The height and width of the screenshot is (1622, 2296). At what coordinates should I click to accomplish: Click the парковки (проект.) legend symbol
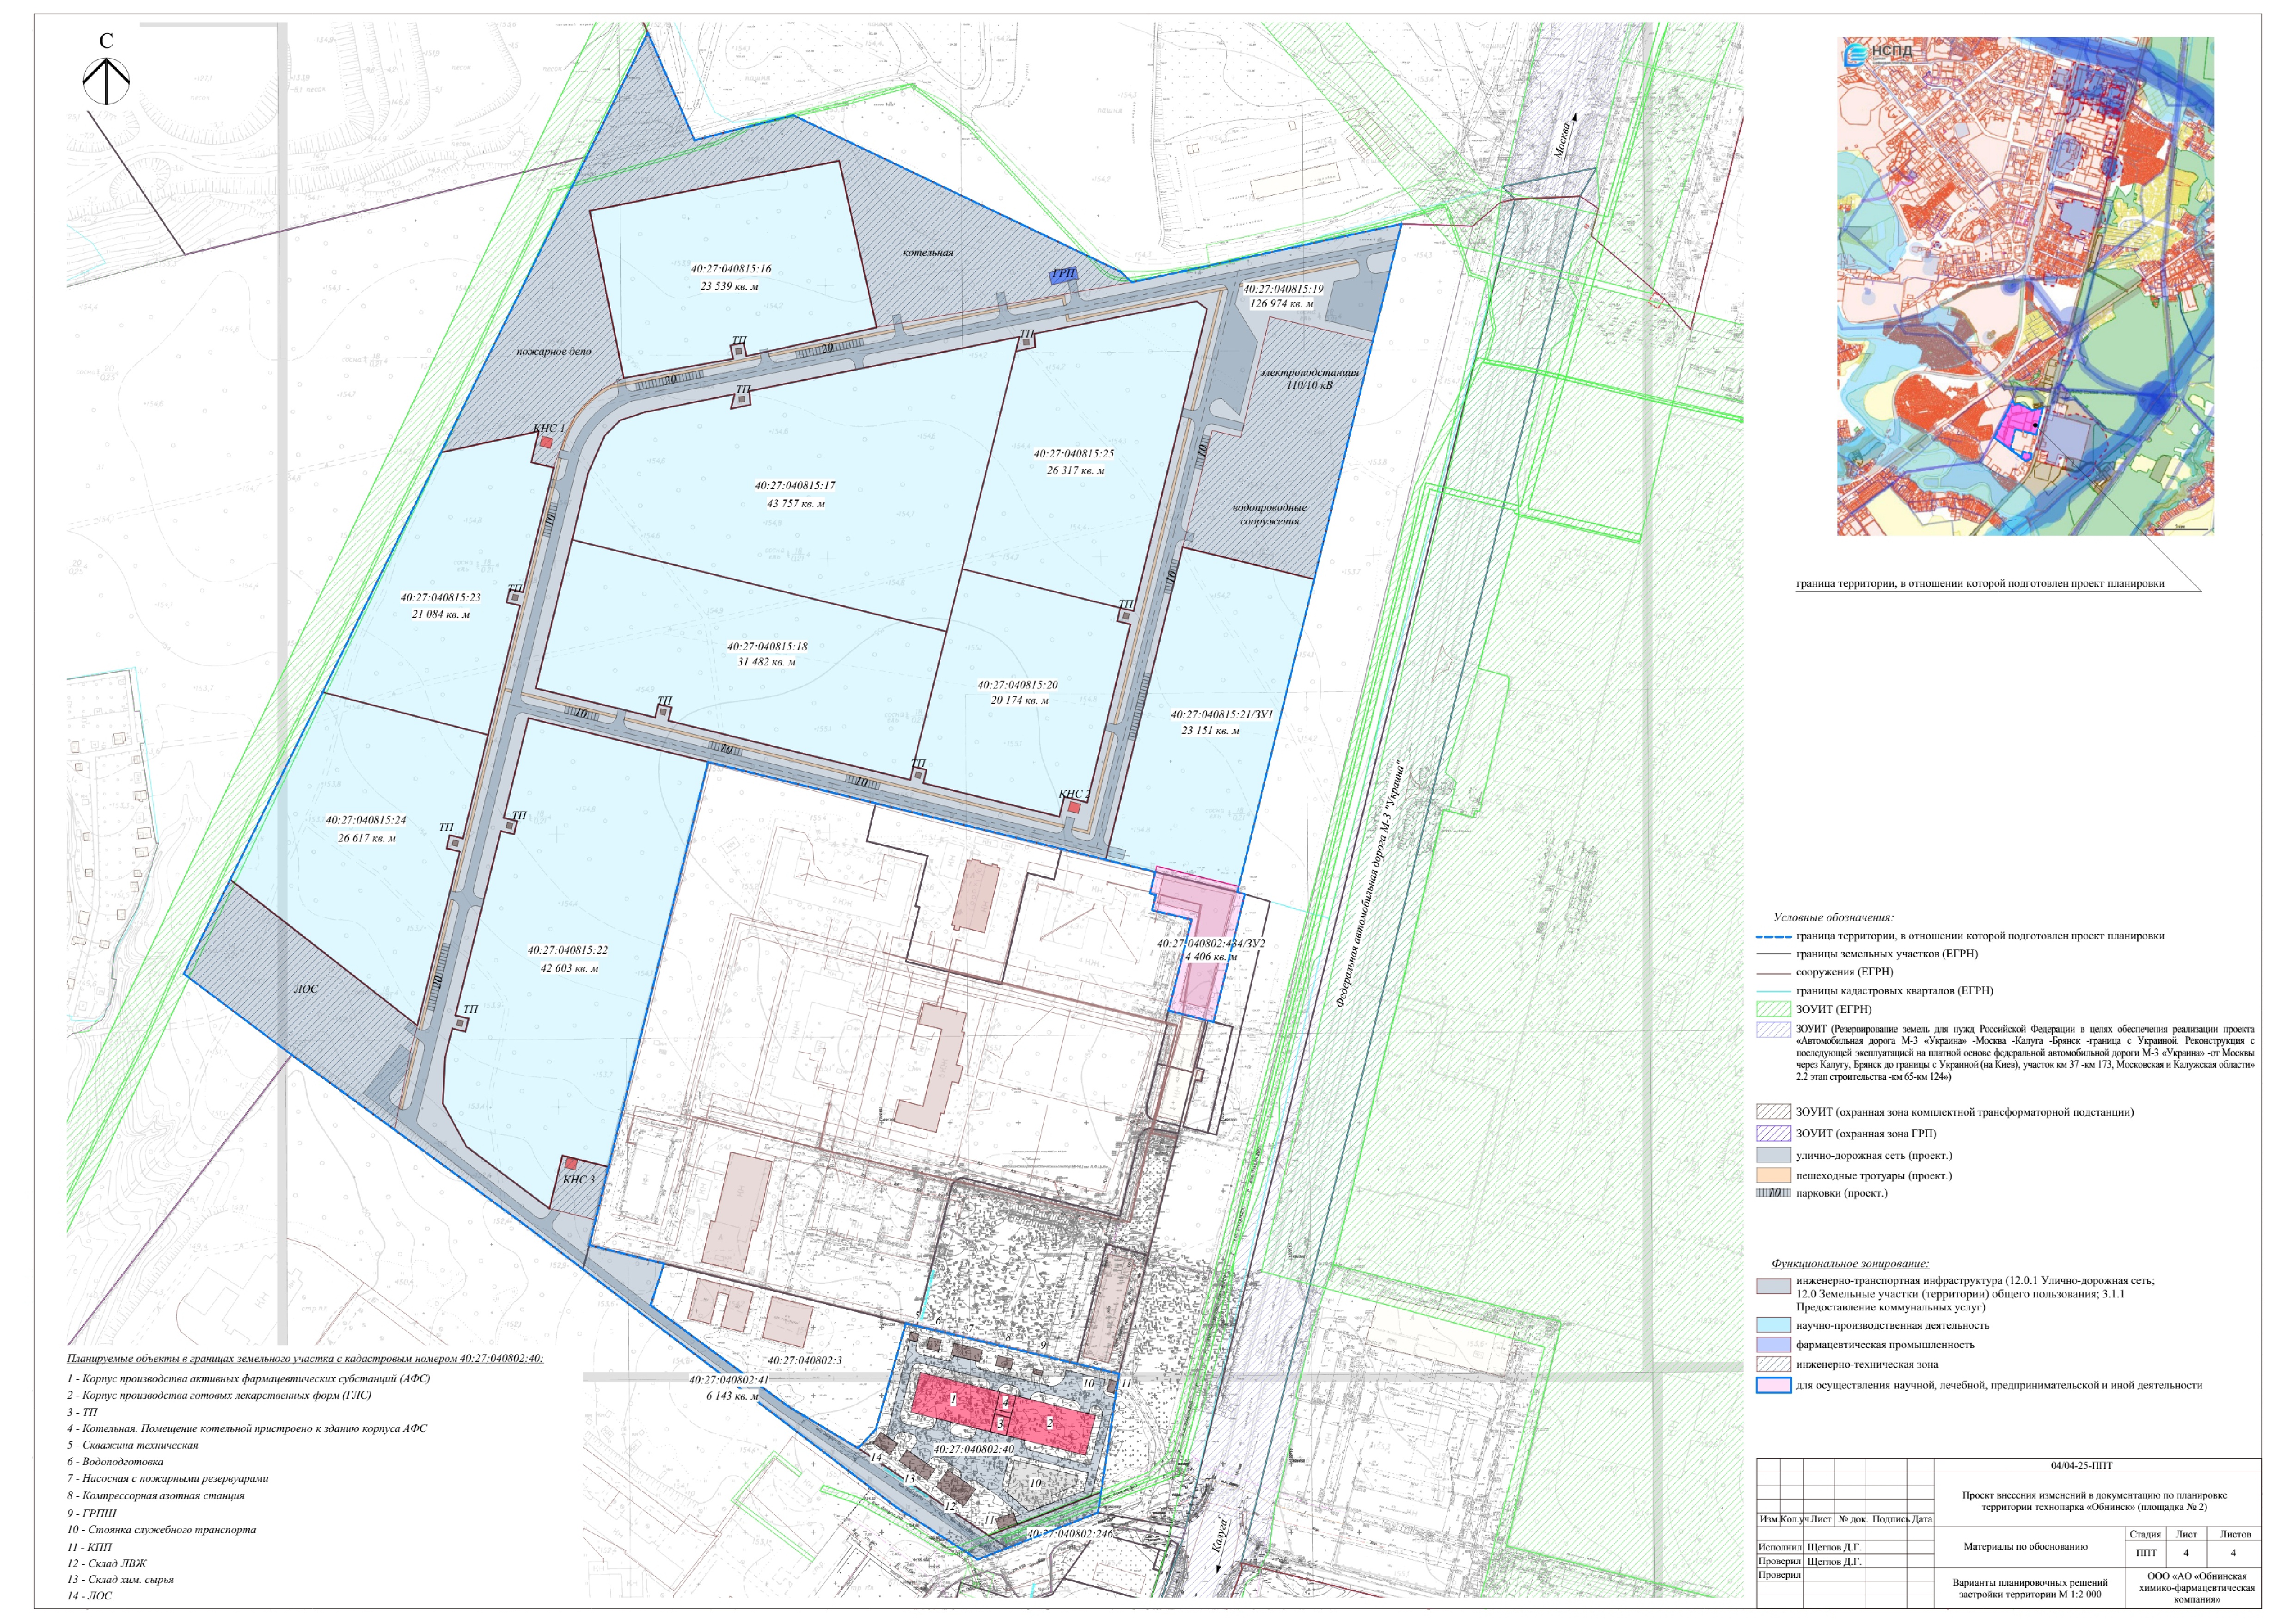pyautogui.click(x=1773, y=1193)
